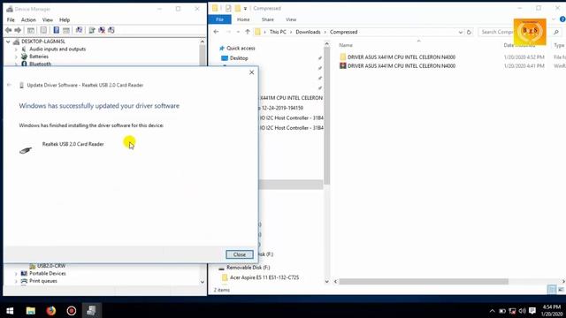Expand Portable Devices category
566x318 pixels.
pyautogui.click(x=16, y=274)
